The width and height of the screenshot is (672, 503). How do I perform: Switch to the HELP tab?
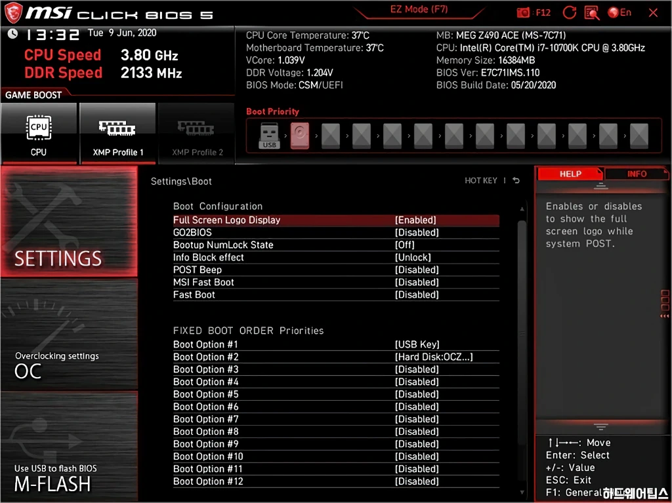pos(570,174)
